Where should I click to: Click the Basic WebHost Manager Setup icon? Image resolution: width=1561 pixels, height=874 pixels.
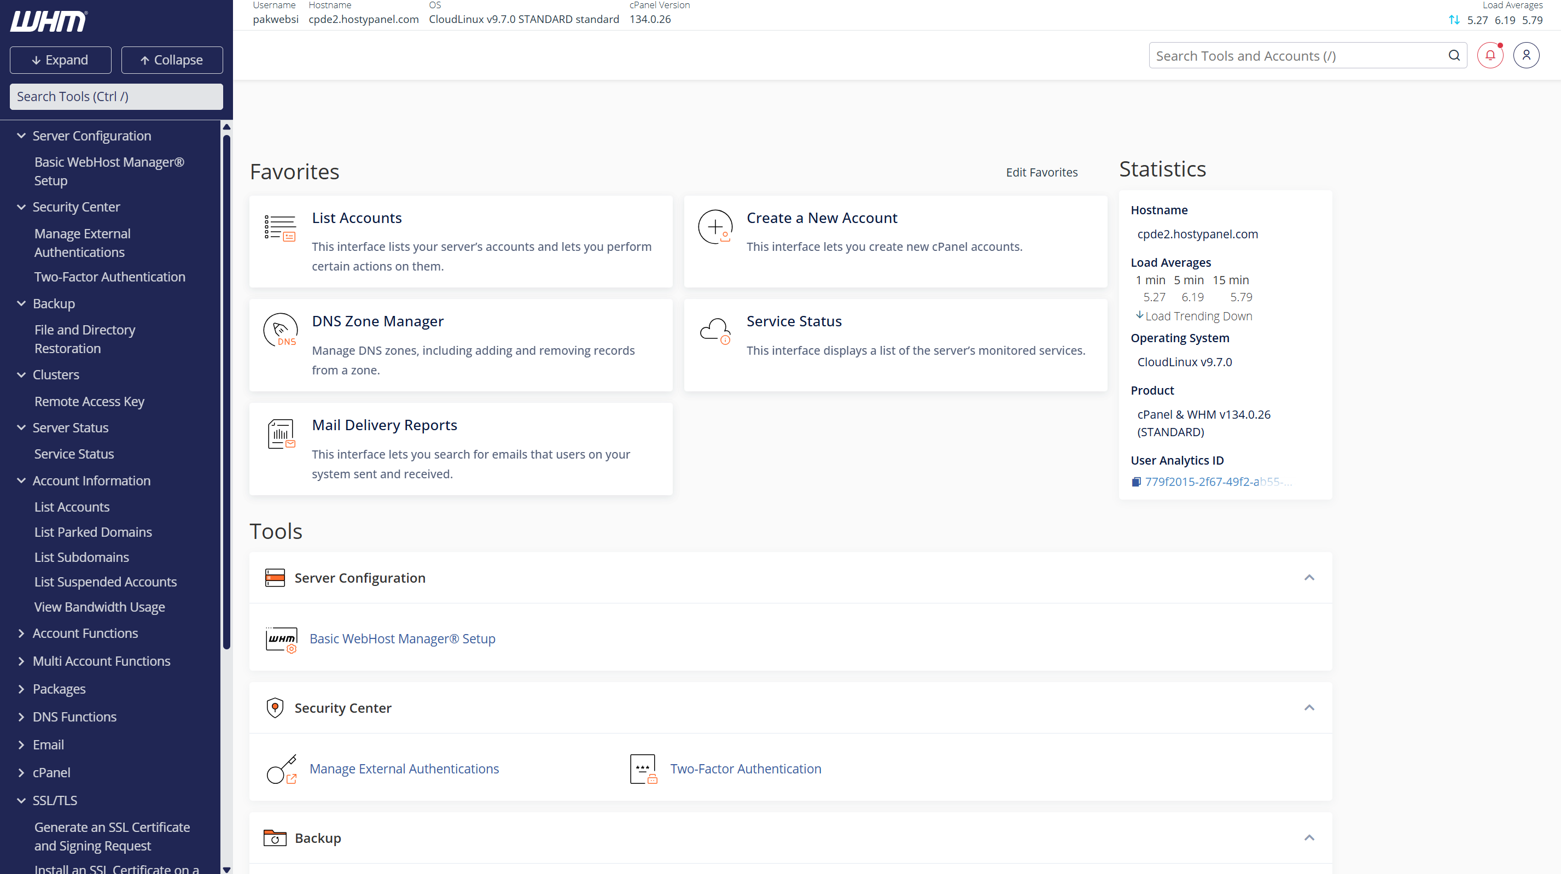(x=282, y=640)
